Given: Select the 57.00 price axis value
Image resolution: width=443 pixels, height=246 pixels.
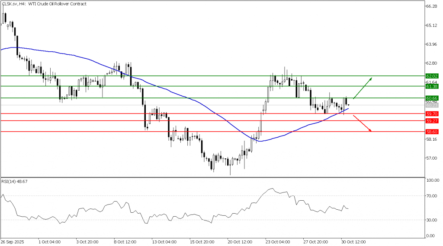Looking at the screenshot, I should pos(432,158).
